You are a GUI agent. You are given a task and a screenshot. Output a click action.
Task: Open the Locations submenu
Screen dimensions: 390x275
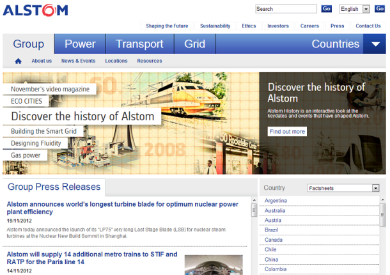point(116,61)
